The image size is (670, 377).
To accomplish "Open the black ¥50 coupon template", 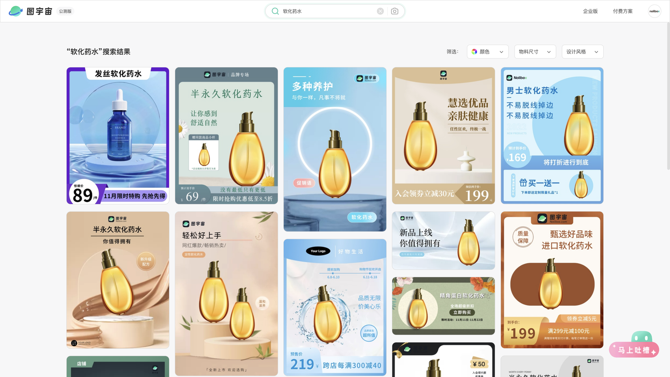I will pyautogui.click(x=444, y=360).
